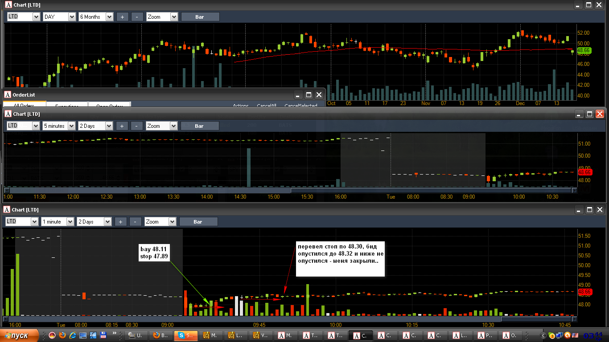Viewport: 609px width, 342px height.
Task: Click left scroll arrow of 1 minute chart
Action: (x=5, y=319)
